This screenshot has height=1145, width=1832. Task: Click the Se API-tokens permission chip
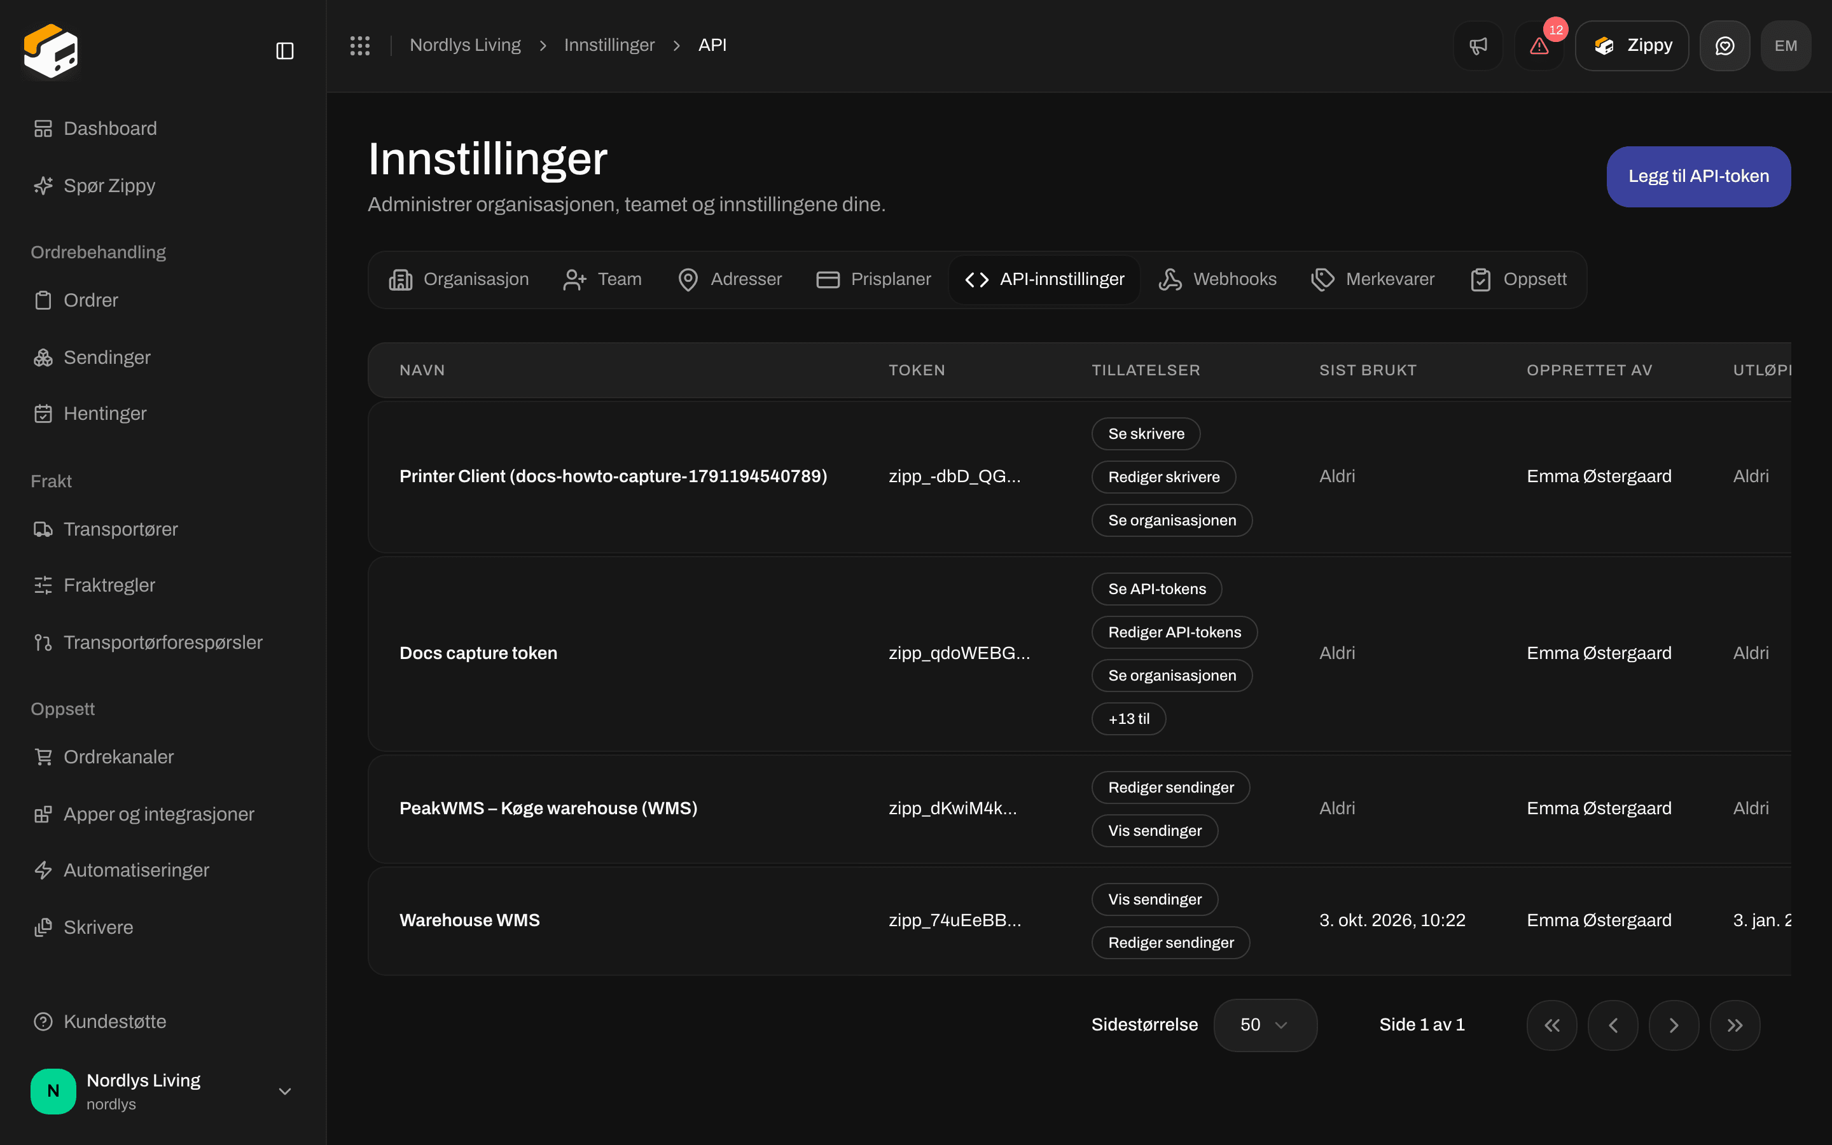1156,589
